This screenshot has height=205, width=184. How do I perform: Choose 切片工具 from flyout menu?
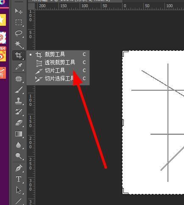coord(58,70)
